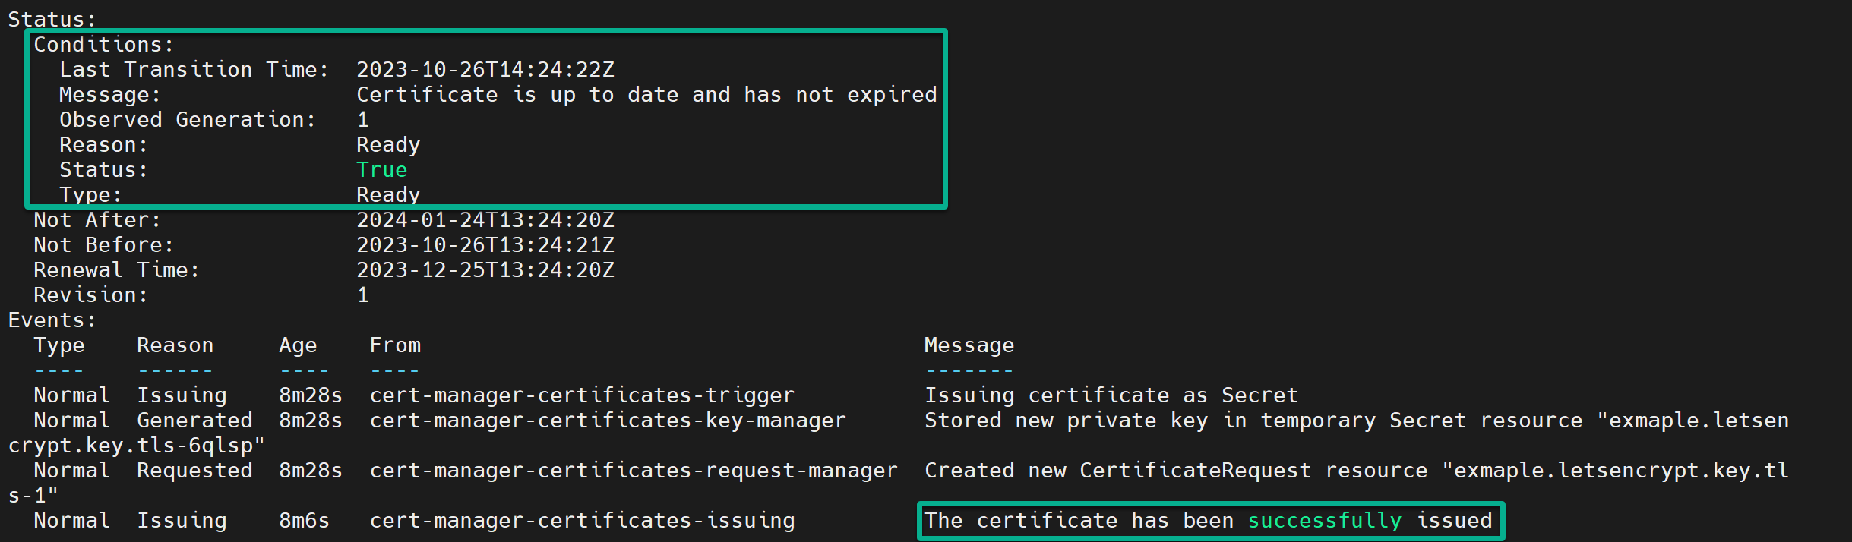
Task: Click the green 'successfully' word
Action: click(1325, 520)
